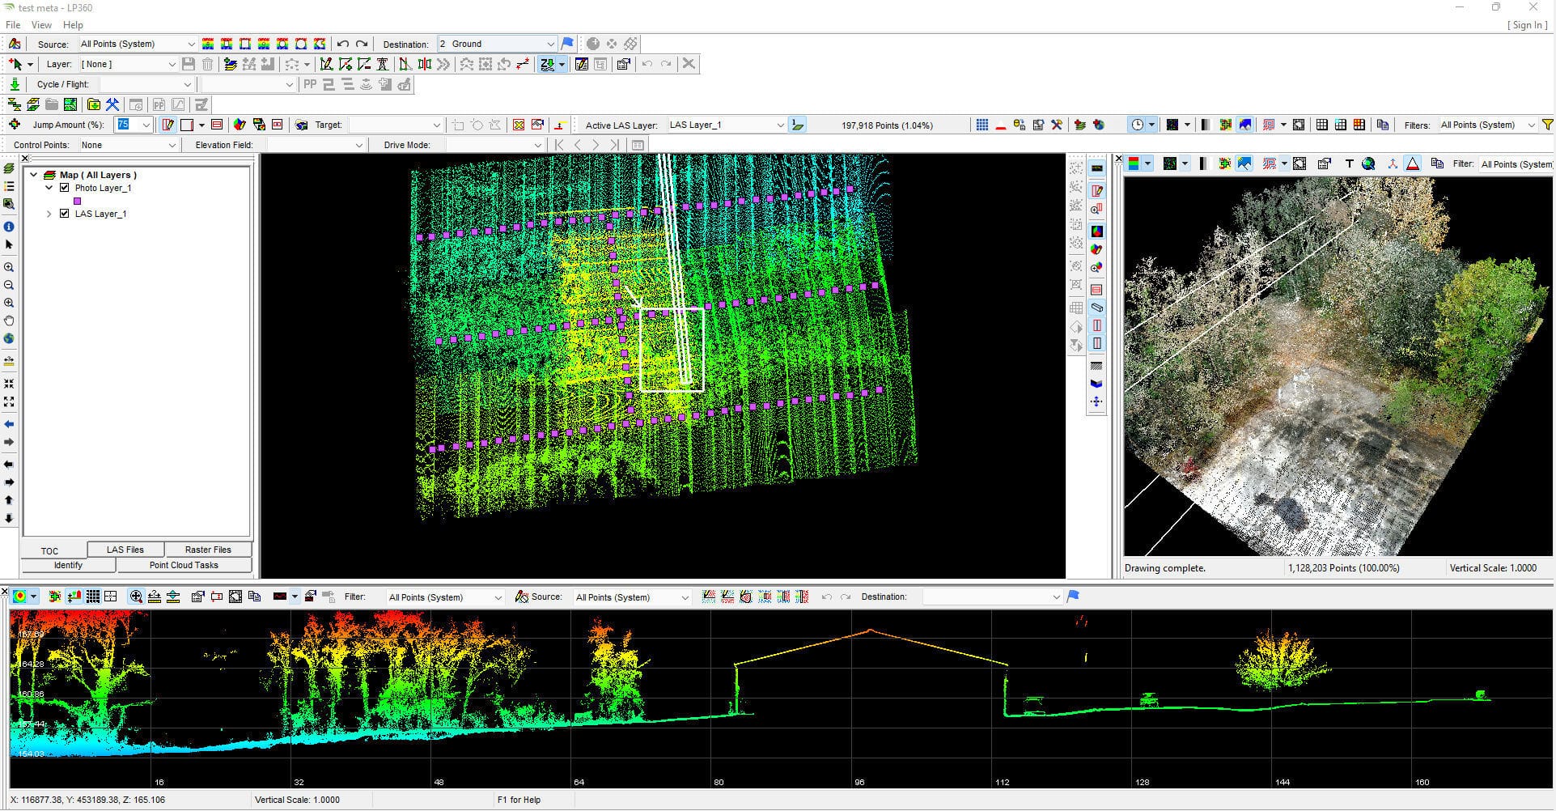Click the clock icon for the time slider tool
1556x811 pixels.
(1138, 124)
